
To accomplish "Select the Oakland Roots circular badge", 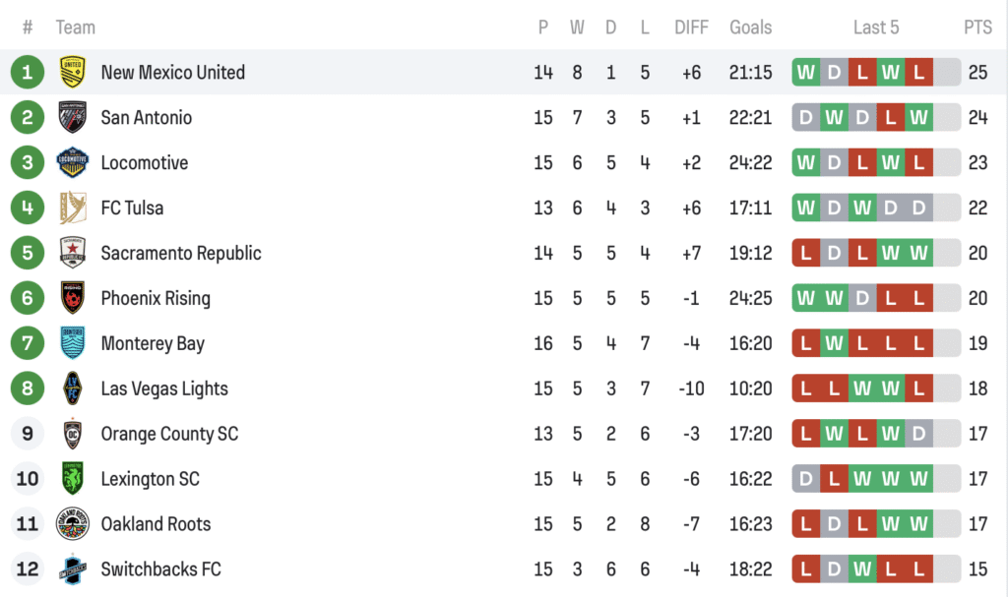I will click(x=73, y=524).
